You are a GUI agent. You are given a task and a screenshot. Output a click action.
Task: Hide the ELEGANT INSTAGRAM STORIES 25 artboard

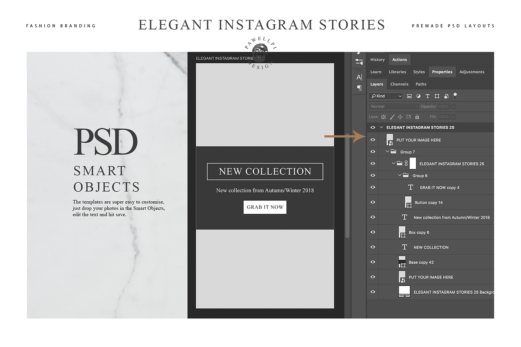tap(373, 128)
